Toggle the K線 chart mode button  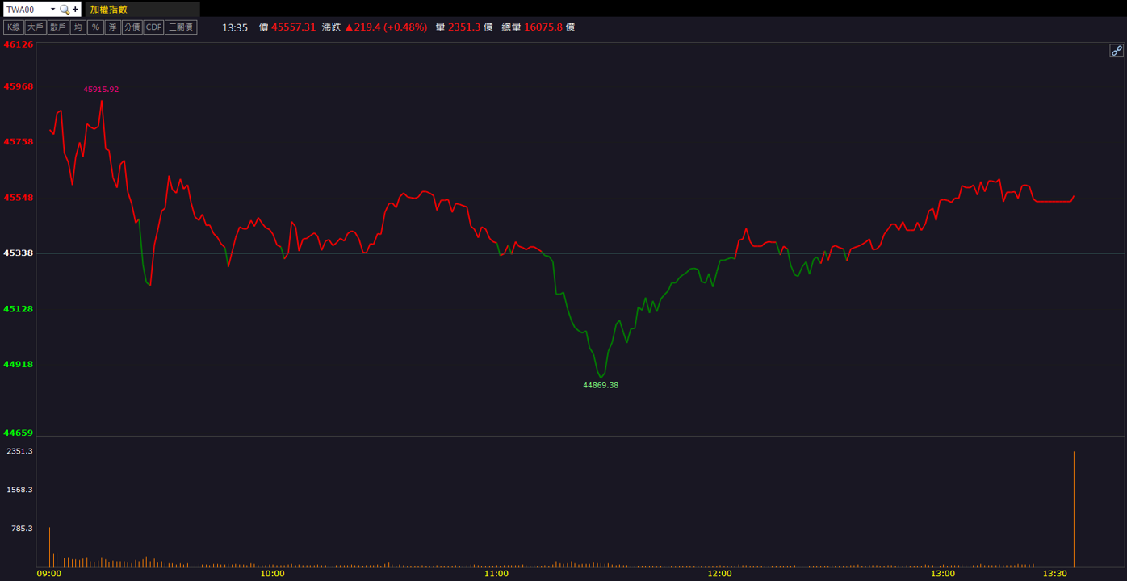point(13,27)
